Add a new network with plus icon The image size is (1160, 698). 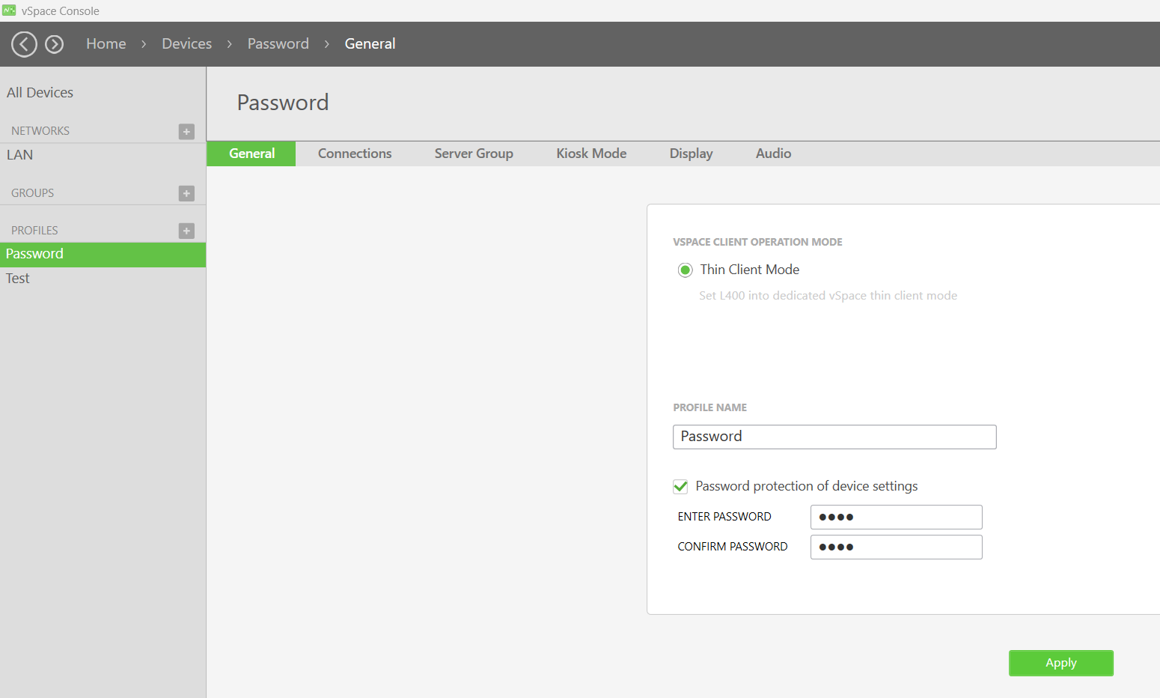pyautogui.click(x=186, y=131)
